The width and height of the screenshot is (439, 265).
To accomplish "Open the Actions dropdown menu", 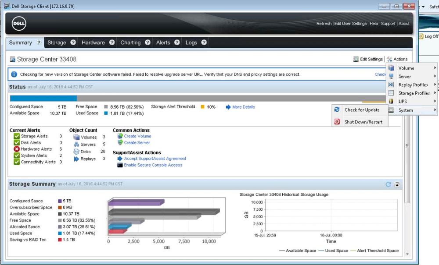I will coord(397,59).
